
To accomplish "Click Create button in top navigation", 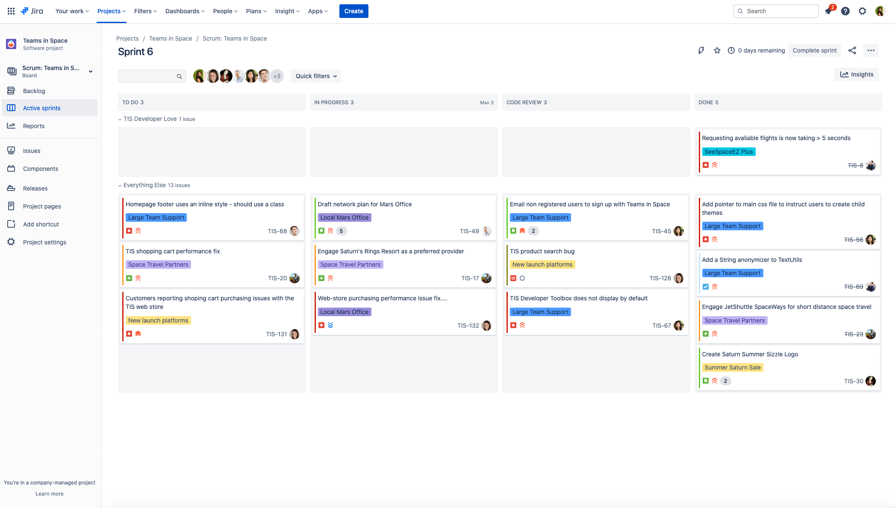I will click(353, 11).
